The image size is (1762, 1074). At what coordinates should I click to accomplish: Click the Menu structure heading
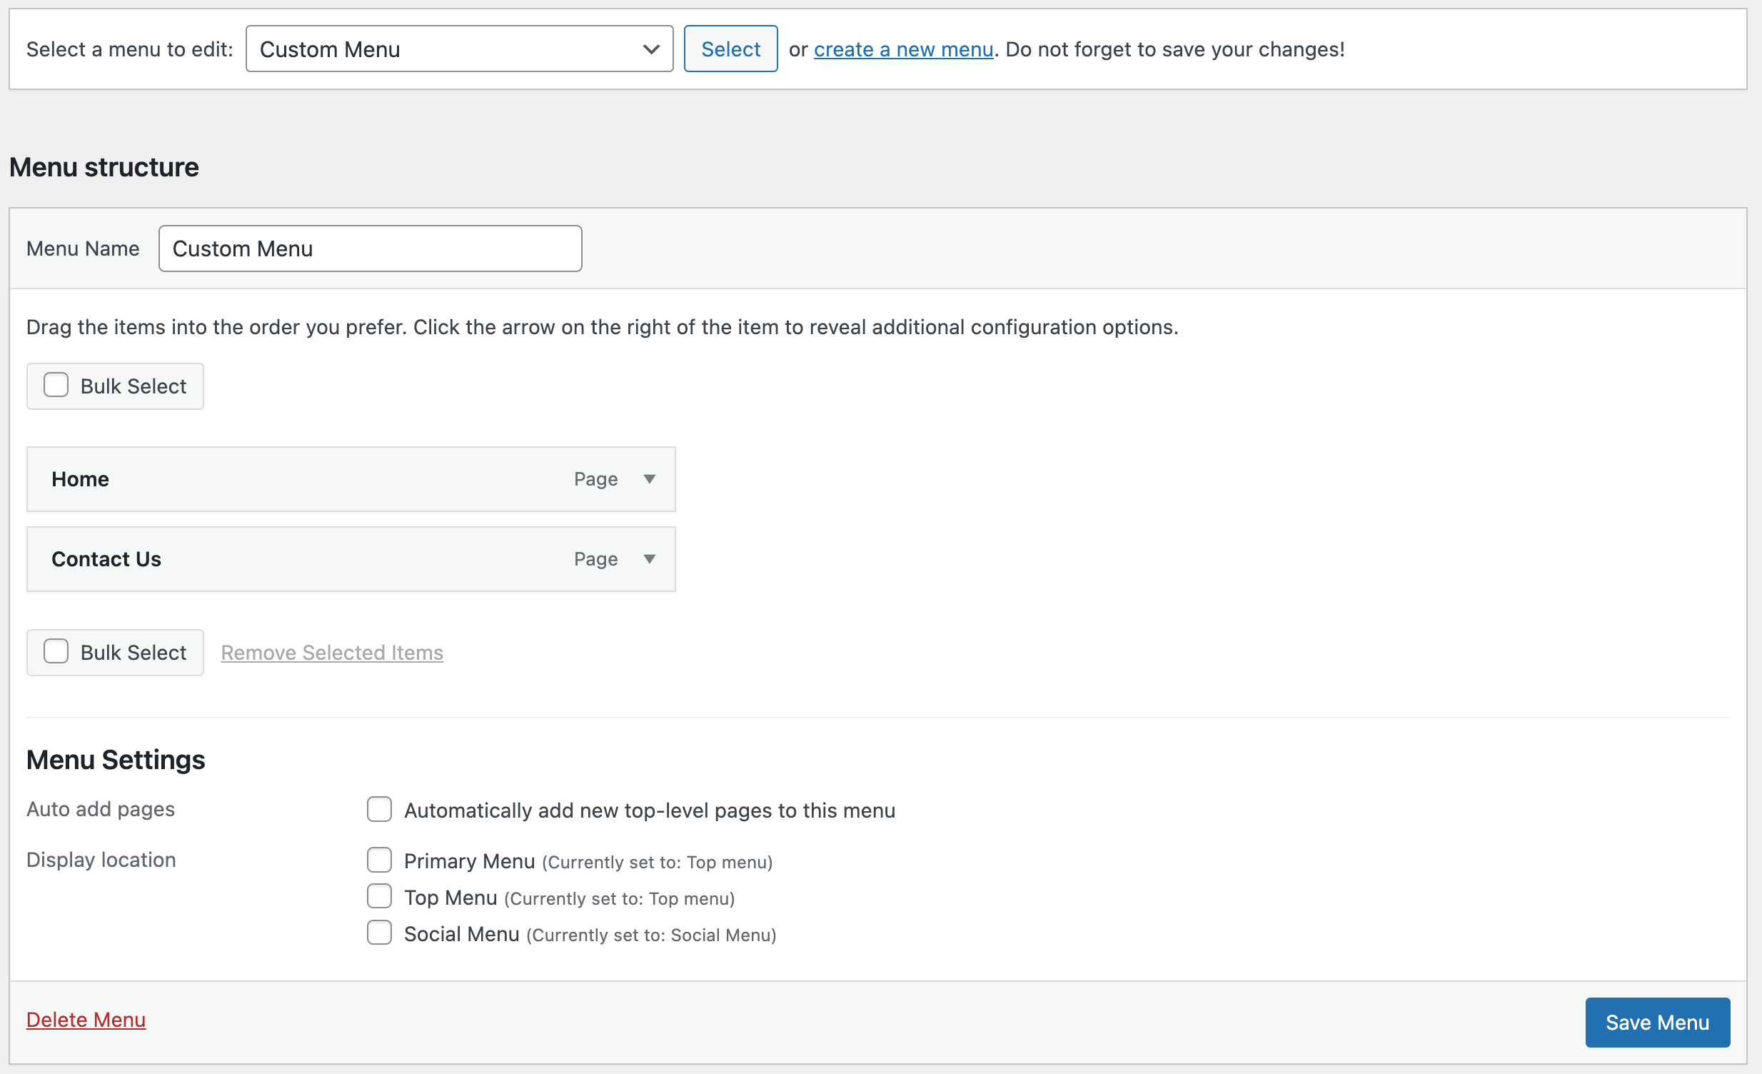tap(104, 167)
